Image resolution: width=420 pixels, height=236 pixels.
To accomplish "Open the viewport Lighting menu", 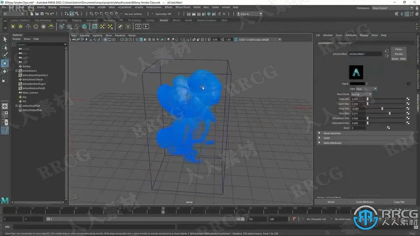I will [97, 35].
